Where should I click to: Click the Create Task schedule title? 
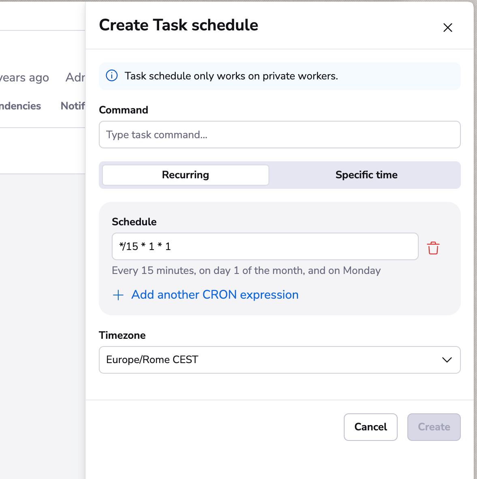(179, 25)
